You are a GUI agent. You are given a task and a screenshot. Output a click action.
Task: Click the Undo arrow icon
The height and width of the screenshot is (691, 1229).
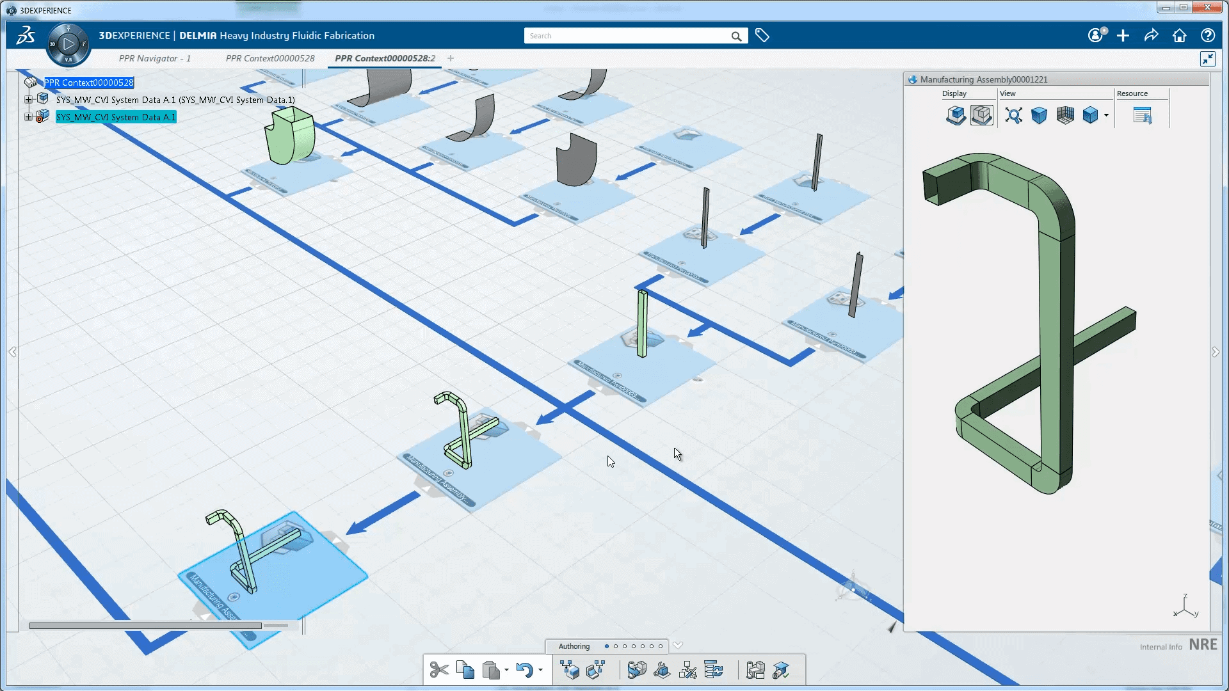[x=524, y=670]
